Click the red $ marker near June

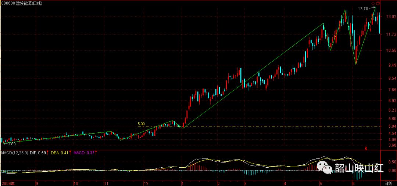(365, 147)
